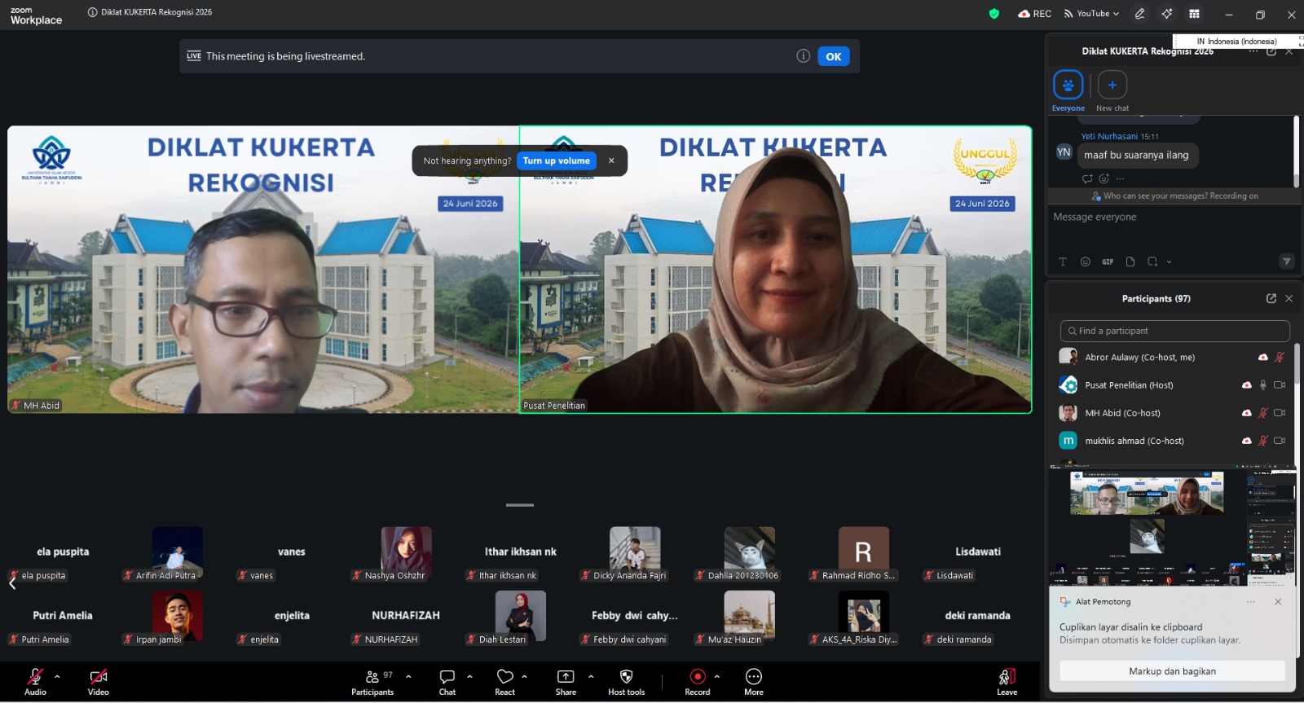
Task: Go to previous gallery page arrow
Action: (x=12, y=582)
